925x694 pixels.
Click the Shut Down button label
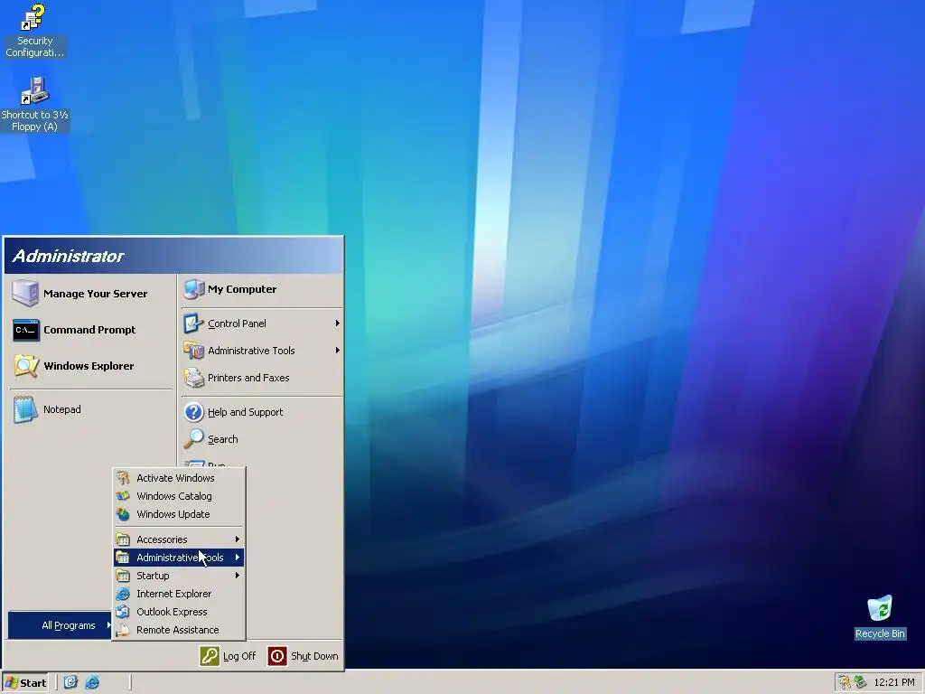(314, 656)
